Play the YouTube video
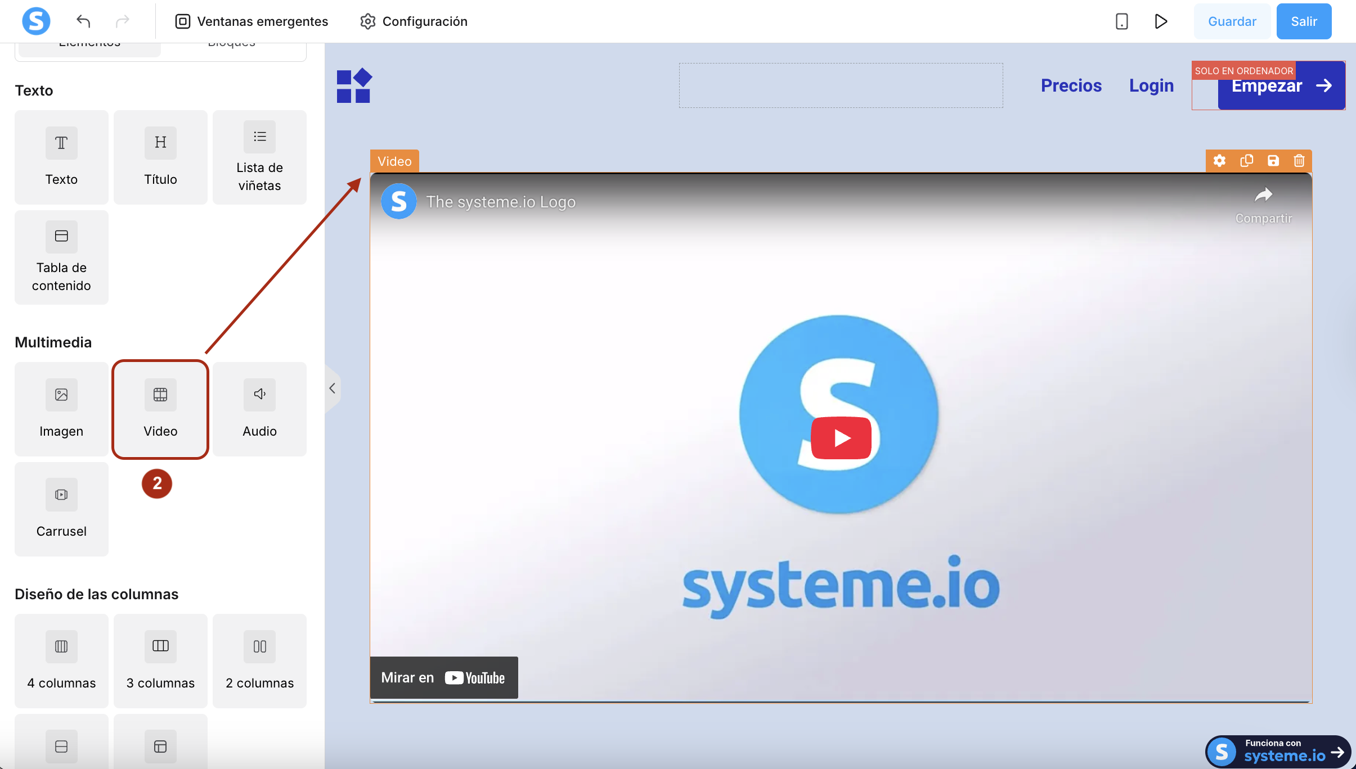This screenshot has height=769, width=1356. pos(841,437)
